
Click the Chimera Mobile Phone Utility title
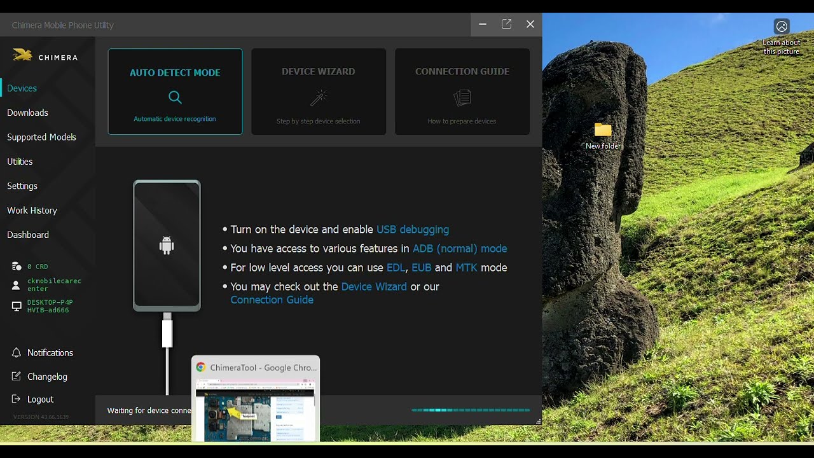pyautogui.click(x=63, y=25)
